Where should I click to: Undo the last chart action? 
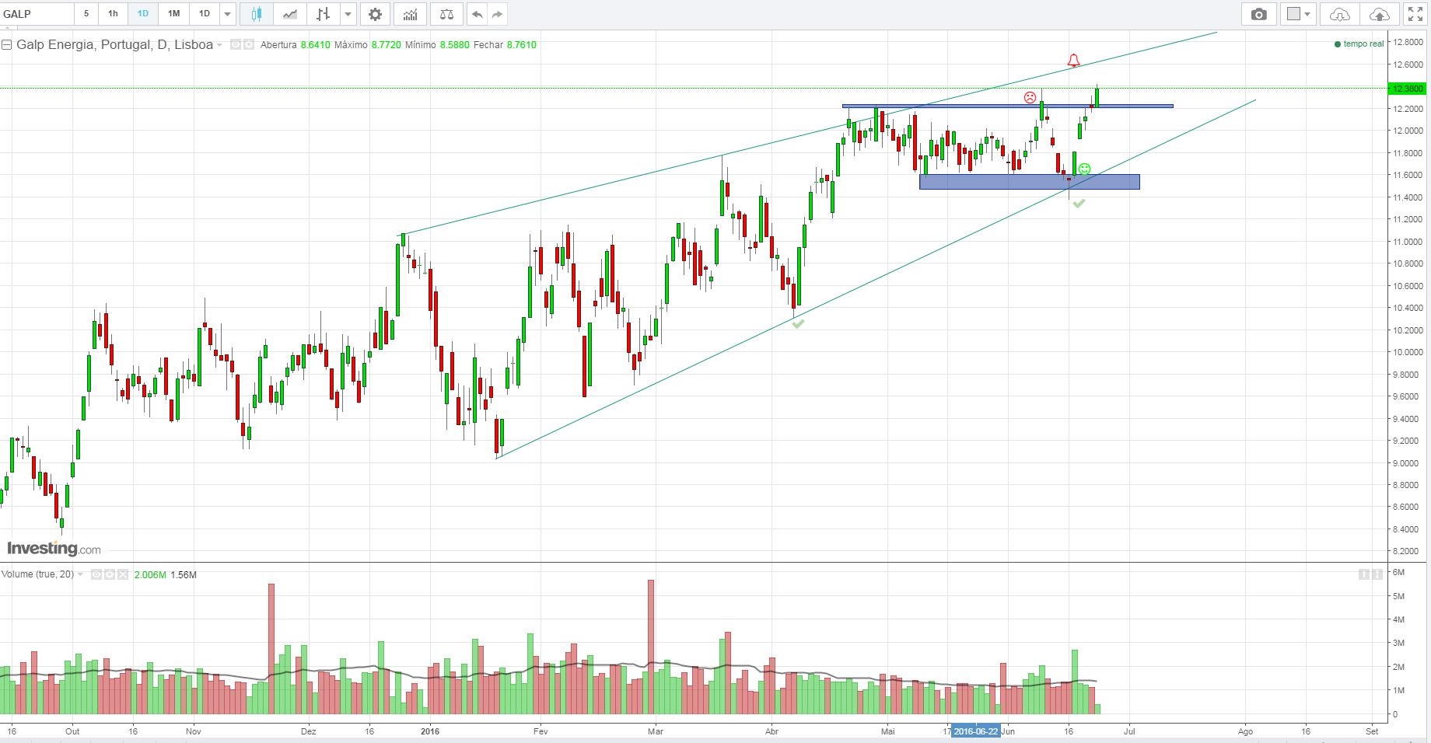(x=478, y=14)
